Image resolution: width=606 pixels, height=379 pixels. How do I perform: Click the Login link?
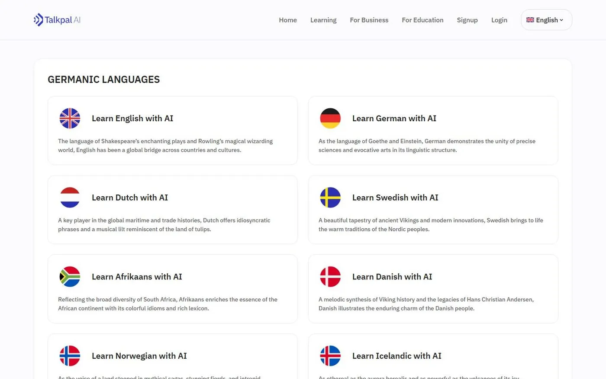(x=499, y=20)
